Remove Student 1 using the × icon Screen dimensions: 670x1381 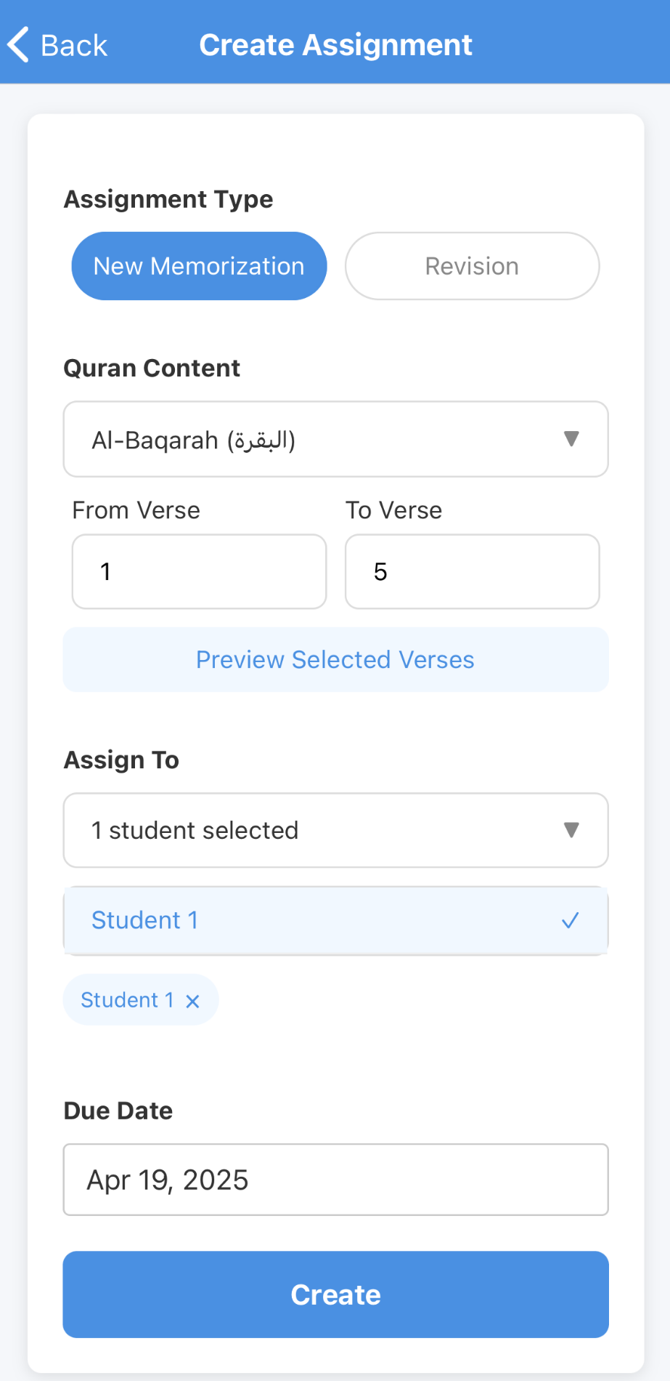(x=192, y=1000)
